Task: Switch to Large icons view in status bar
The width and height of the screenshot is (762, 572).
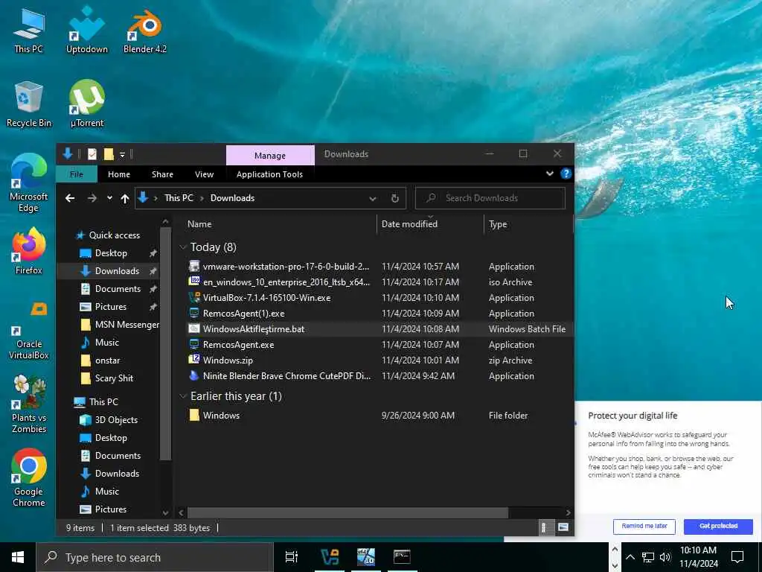Action: [563, 527]
